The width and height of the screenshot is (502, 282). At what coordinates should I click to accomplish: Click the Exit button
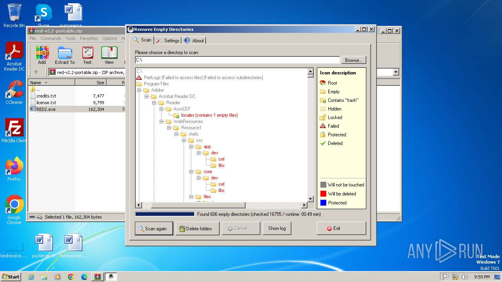341,228
